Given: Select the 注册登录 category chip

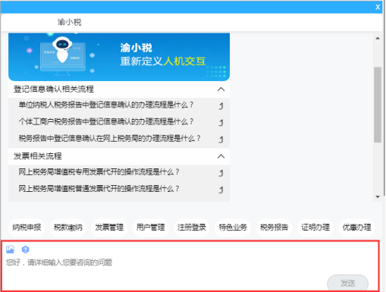Looking at the screenshot, I should point(192,228).
